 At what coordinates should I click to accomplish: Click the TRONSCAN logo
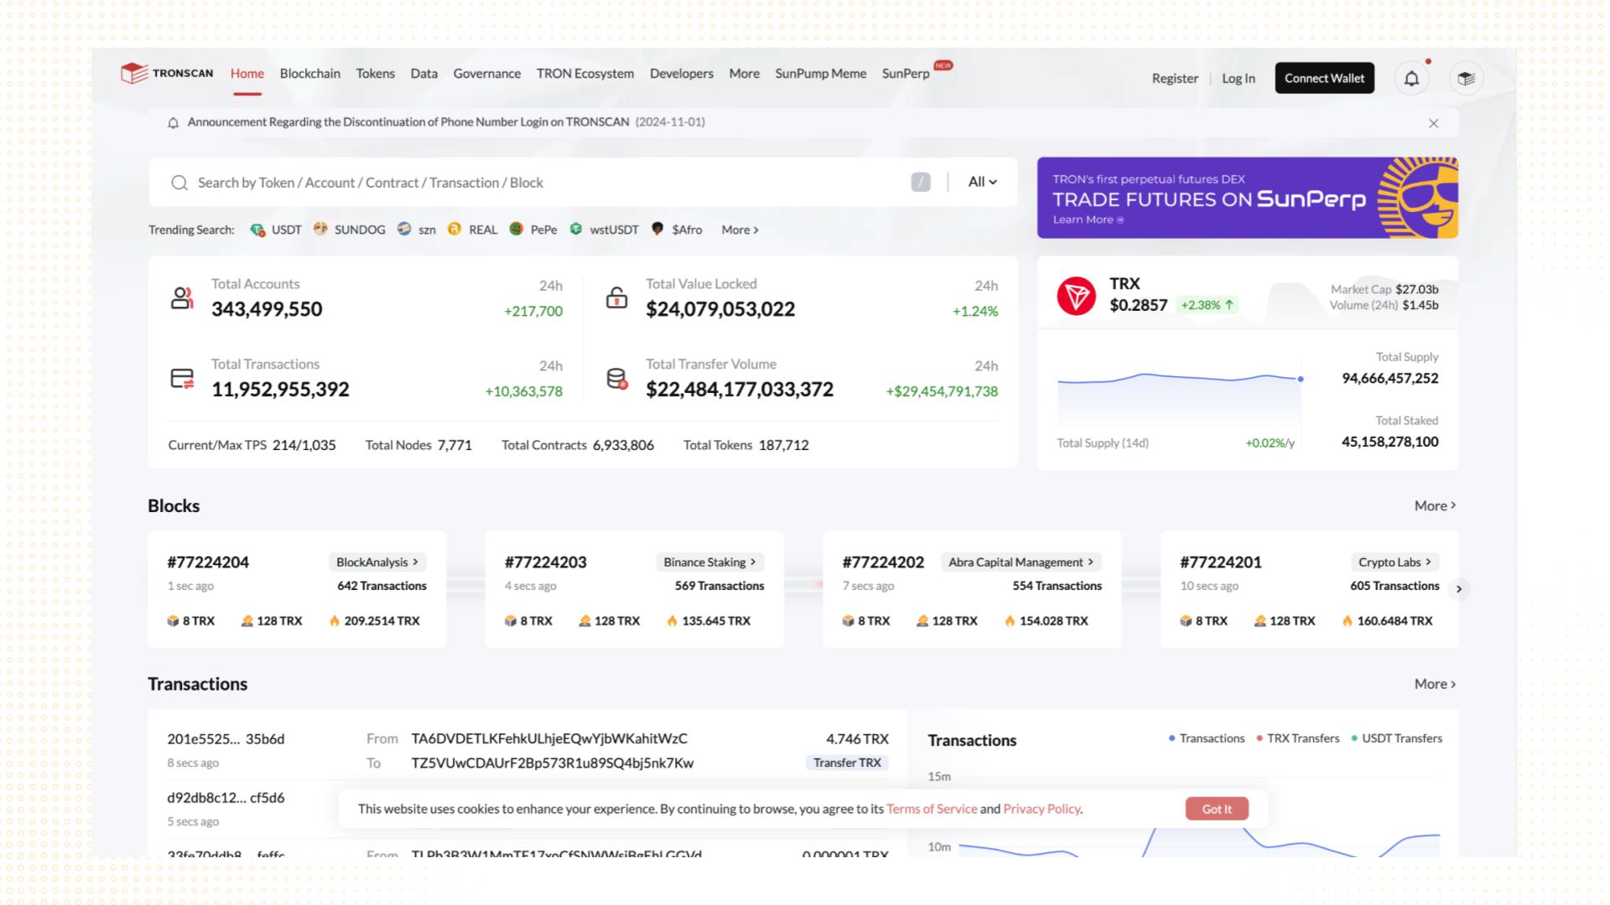click(x=166, y=73)
